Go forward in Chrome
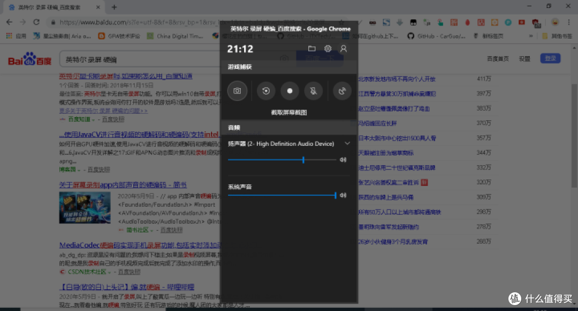 23,22
